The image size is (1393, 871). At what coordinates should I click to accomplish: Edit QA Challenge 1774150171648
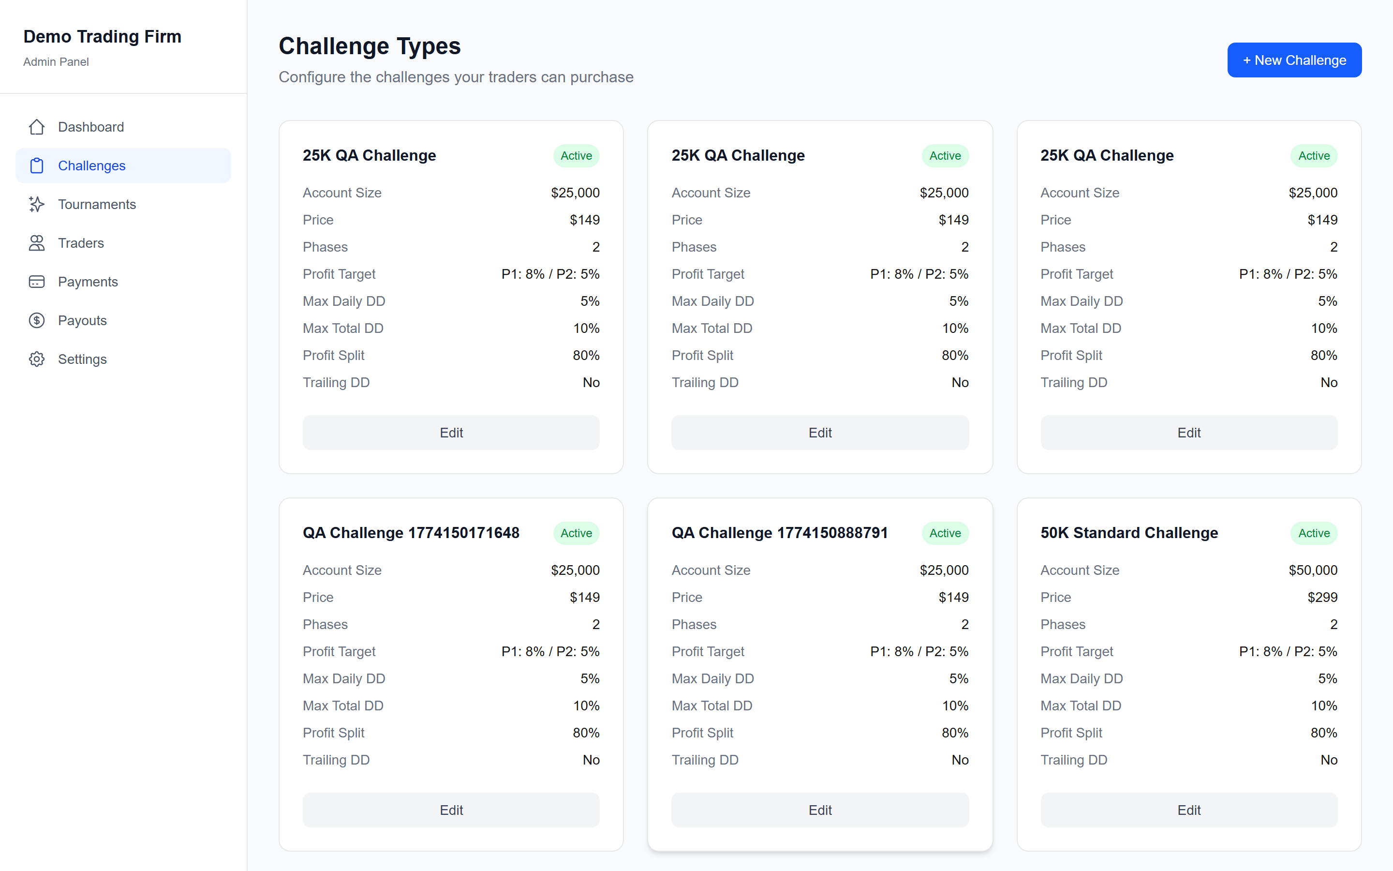[x=451, y=810]
